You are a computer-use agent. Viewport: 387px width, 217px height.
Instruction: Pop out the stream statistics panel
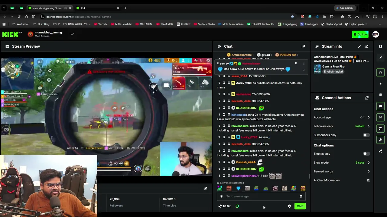[206, 189]
